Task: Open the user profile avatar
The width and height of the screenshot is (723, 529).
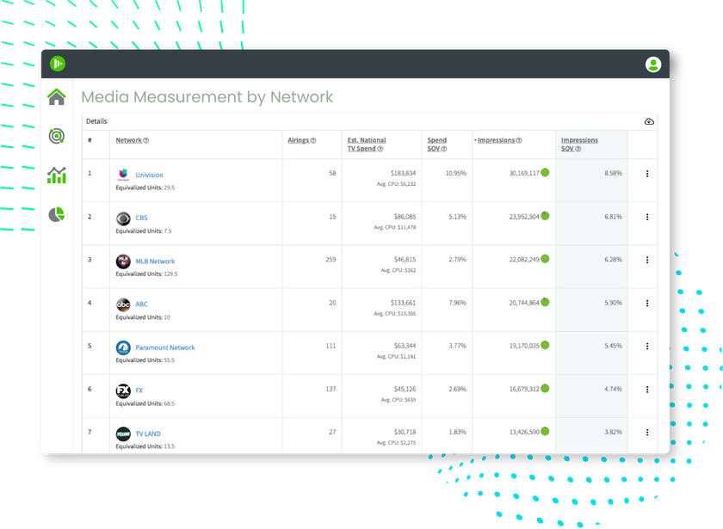Action: tap(653, 65)
